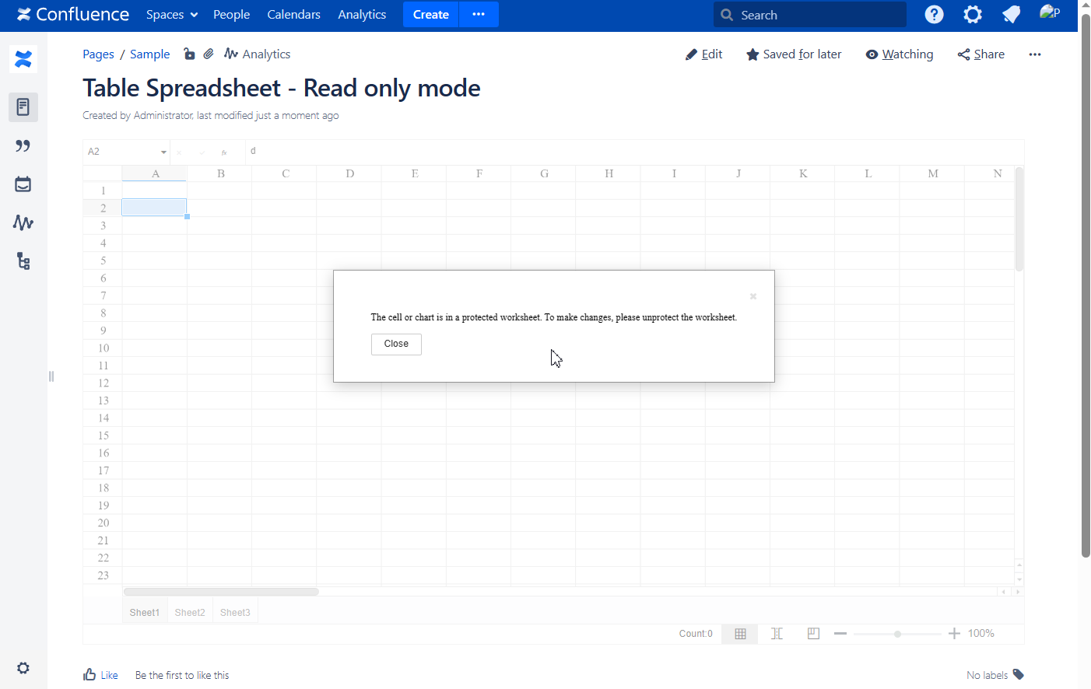Viewport: 1091px width, 689px height.
Task: Click the attachments paperclip icon
Action: pyautogui.click(x=209, y=54)
